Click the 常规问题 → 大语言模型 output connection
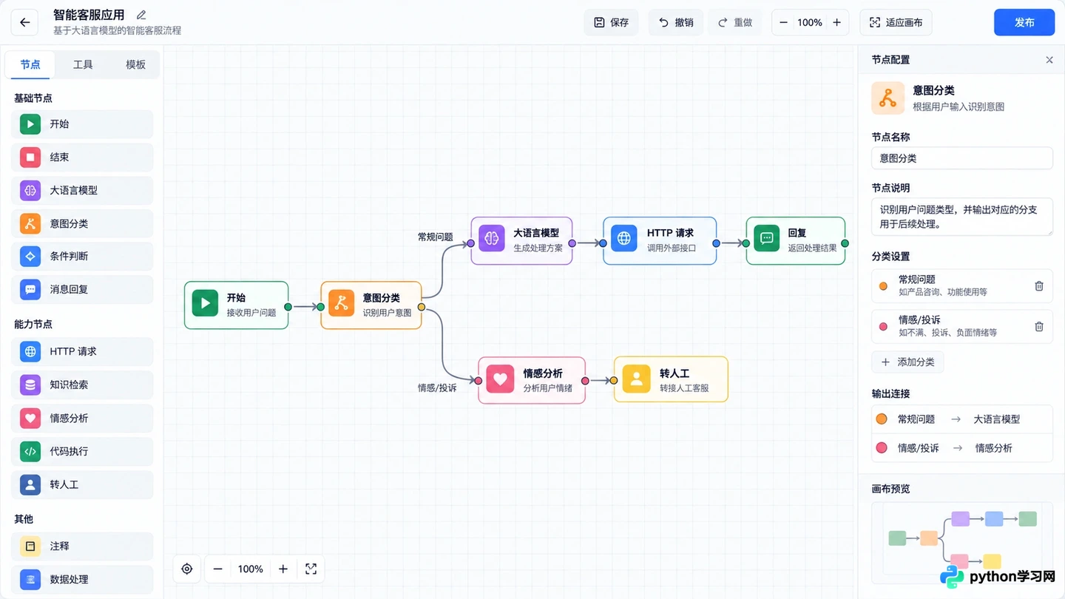This screenshot has width=1065, height=599. coord(962,419)
